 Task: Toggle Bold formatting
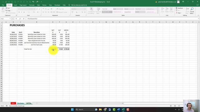tap(19, 12)
